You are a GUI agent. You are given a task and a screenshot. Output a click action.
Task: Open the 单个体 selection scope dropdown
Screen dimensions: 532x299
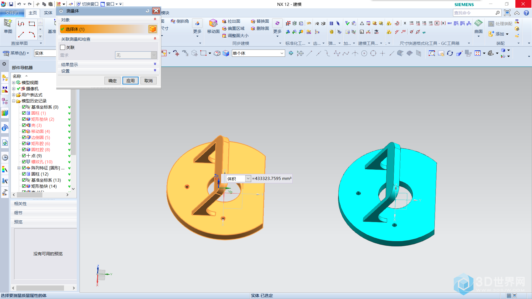click(x=282, y=53)
